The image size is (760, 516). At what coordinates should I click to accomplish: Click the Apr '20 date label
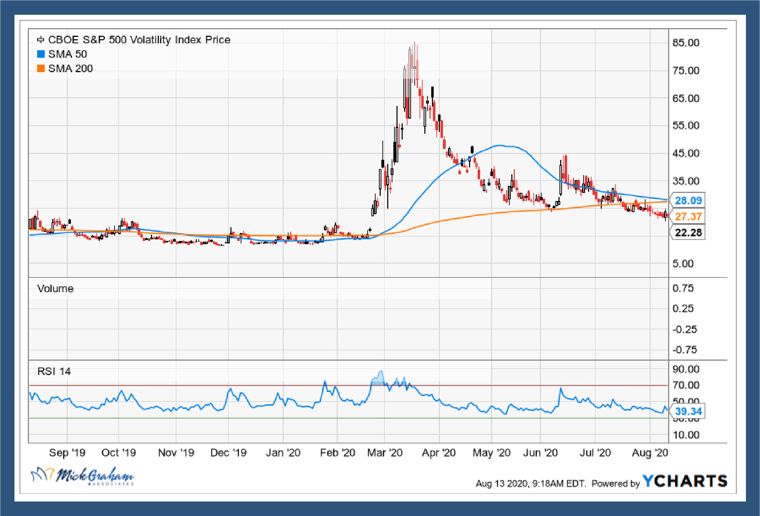pyautogui.click(x=439, y=453)
